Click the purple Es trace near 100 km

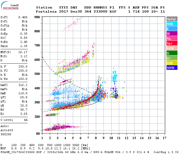coord(65,127)
